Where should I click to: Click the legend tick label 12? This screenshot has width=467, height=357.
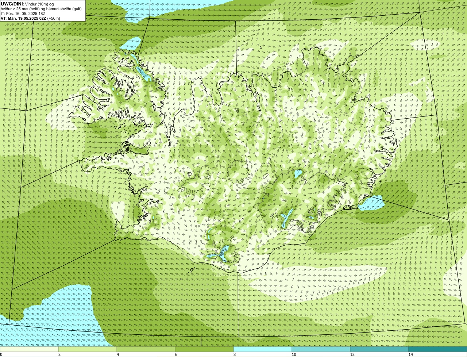352,354
